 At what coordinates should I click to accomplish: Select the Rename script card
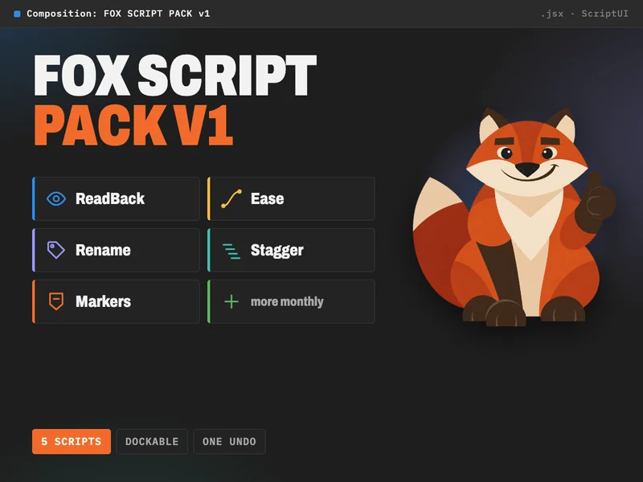[116, 250]
